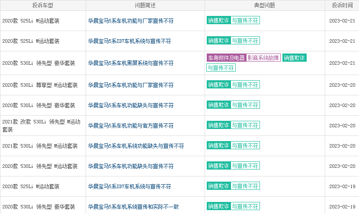Open first complaint 华晨宝马5系车机功能与厂家宣传不符
Screen dimensions: 359x214
tap(131, 21)
